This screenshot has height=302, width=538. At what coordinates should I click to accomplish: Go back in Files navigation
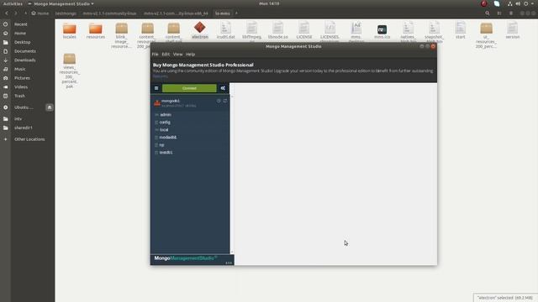point(7,13)
